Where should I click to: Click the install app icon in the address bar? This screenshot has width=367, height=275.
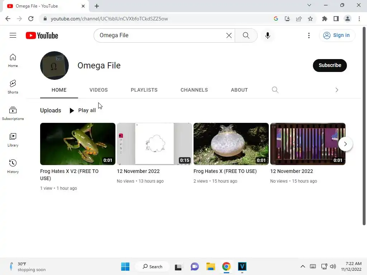tap(287, 19)
